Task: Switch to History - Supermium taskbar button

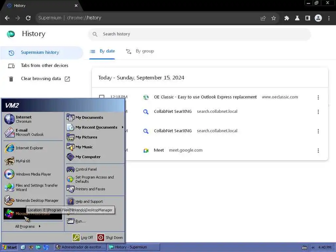Action: 134,247
